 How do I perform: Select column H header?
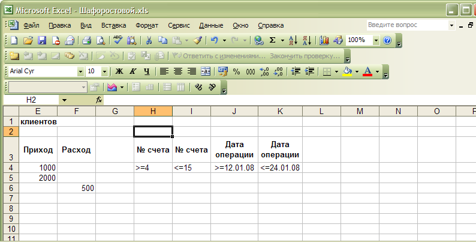point(153,111)
